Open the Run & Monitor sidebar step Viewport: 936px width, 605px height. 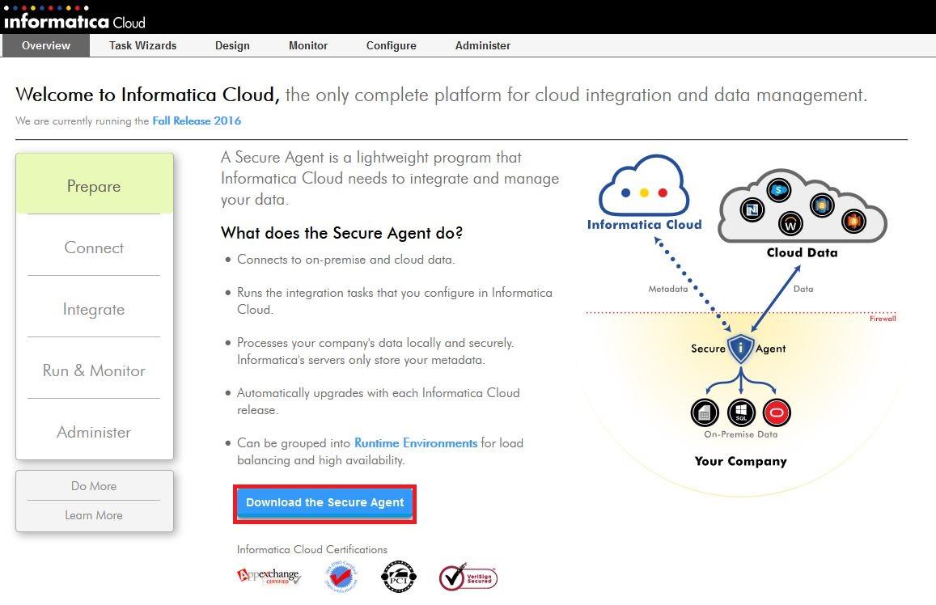tap(95, 370)
